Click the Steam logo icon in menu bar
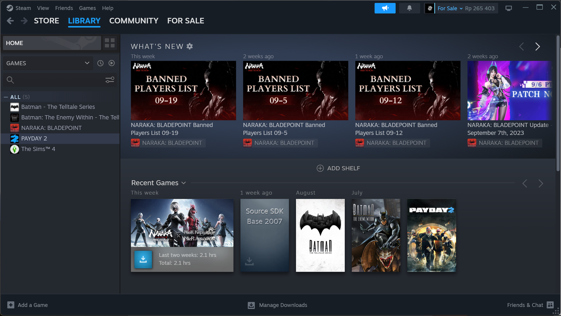The width and height of the screenshot is (561, 316). click(x=10, y=8)
